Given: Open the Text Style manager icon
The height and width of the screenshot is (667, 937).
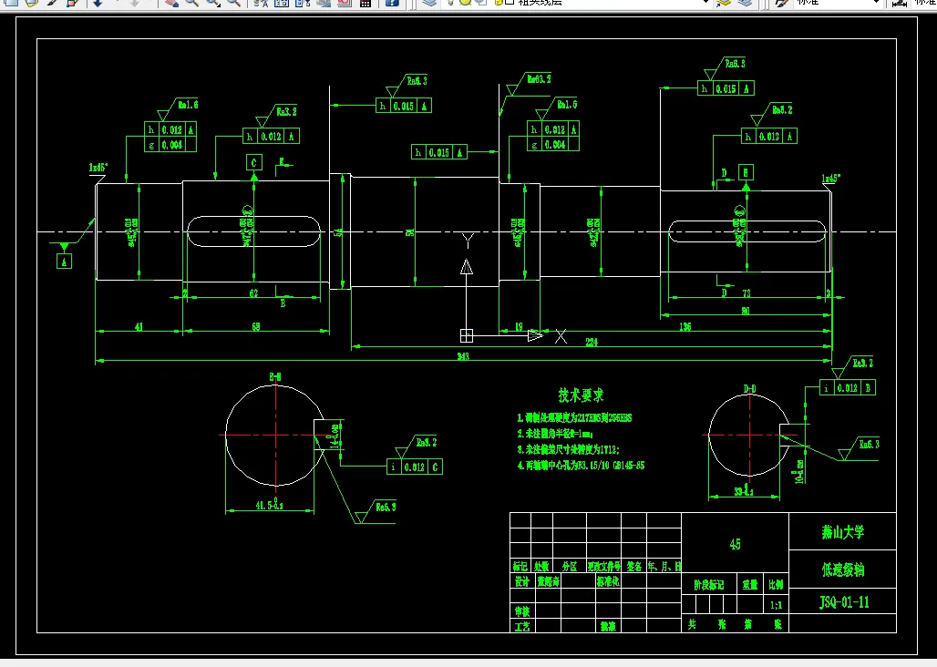Looking at the screenshot, I should point(782,3).
